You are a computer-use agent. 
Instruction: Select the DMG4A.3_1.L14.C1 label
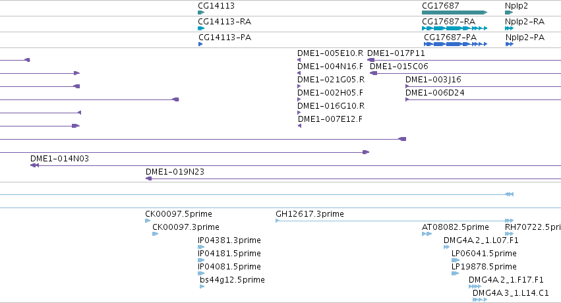click(510, 292)
